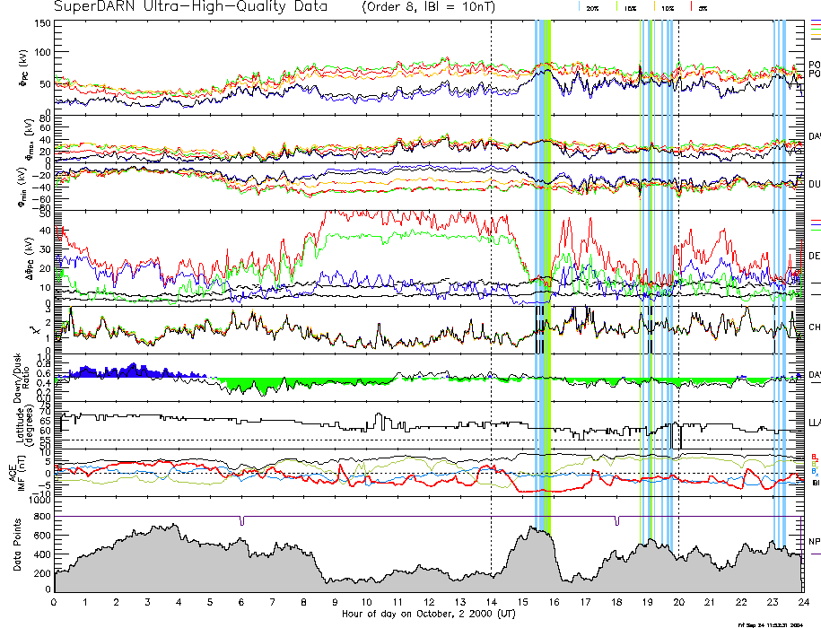Select the 15% legend marker
Image resolution: width=821 pixels, height=628 pixels.
tap(630, 7)
